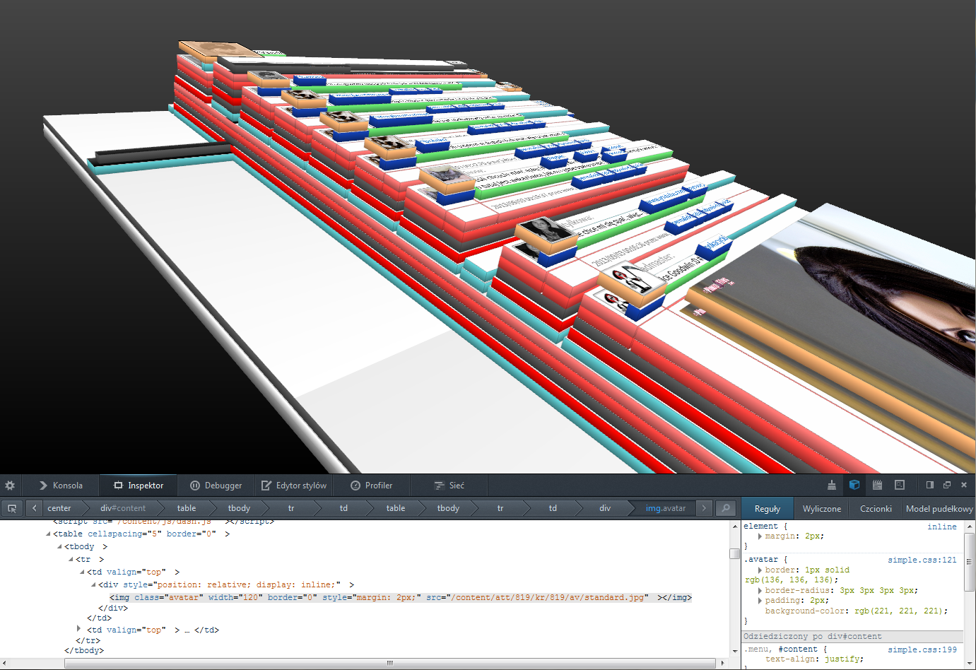Click the paint flashing broom icon

click(x=832, y=485)
